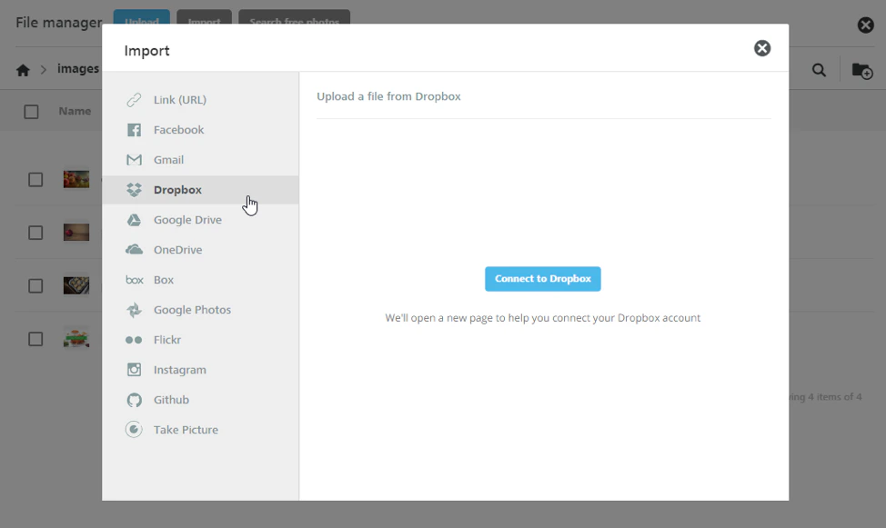Open fourth image thumbnail in file list
This screenshot has height=528, width=886.
pyautogui.click(x=76, y=338)
